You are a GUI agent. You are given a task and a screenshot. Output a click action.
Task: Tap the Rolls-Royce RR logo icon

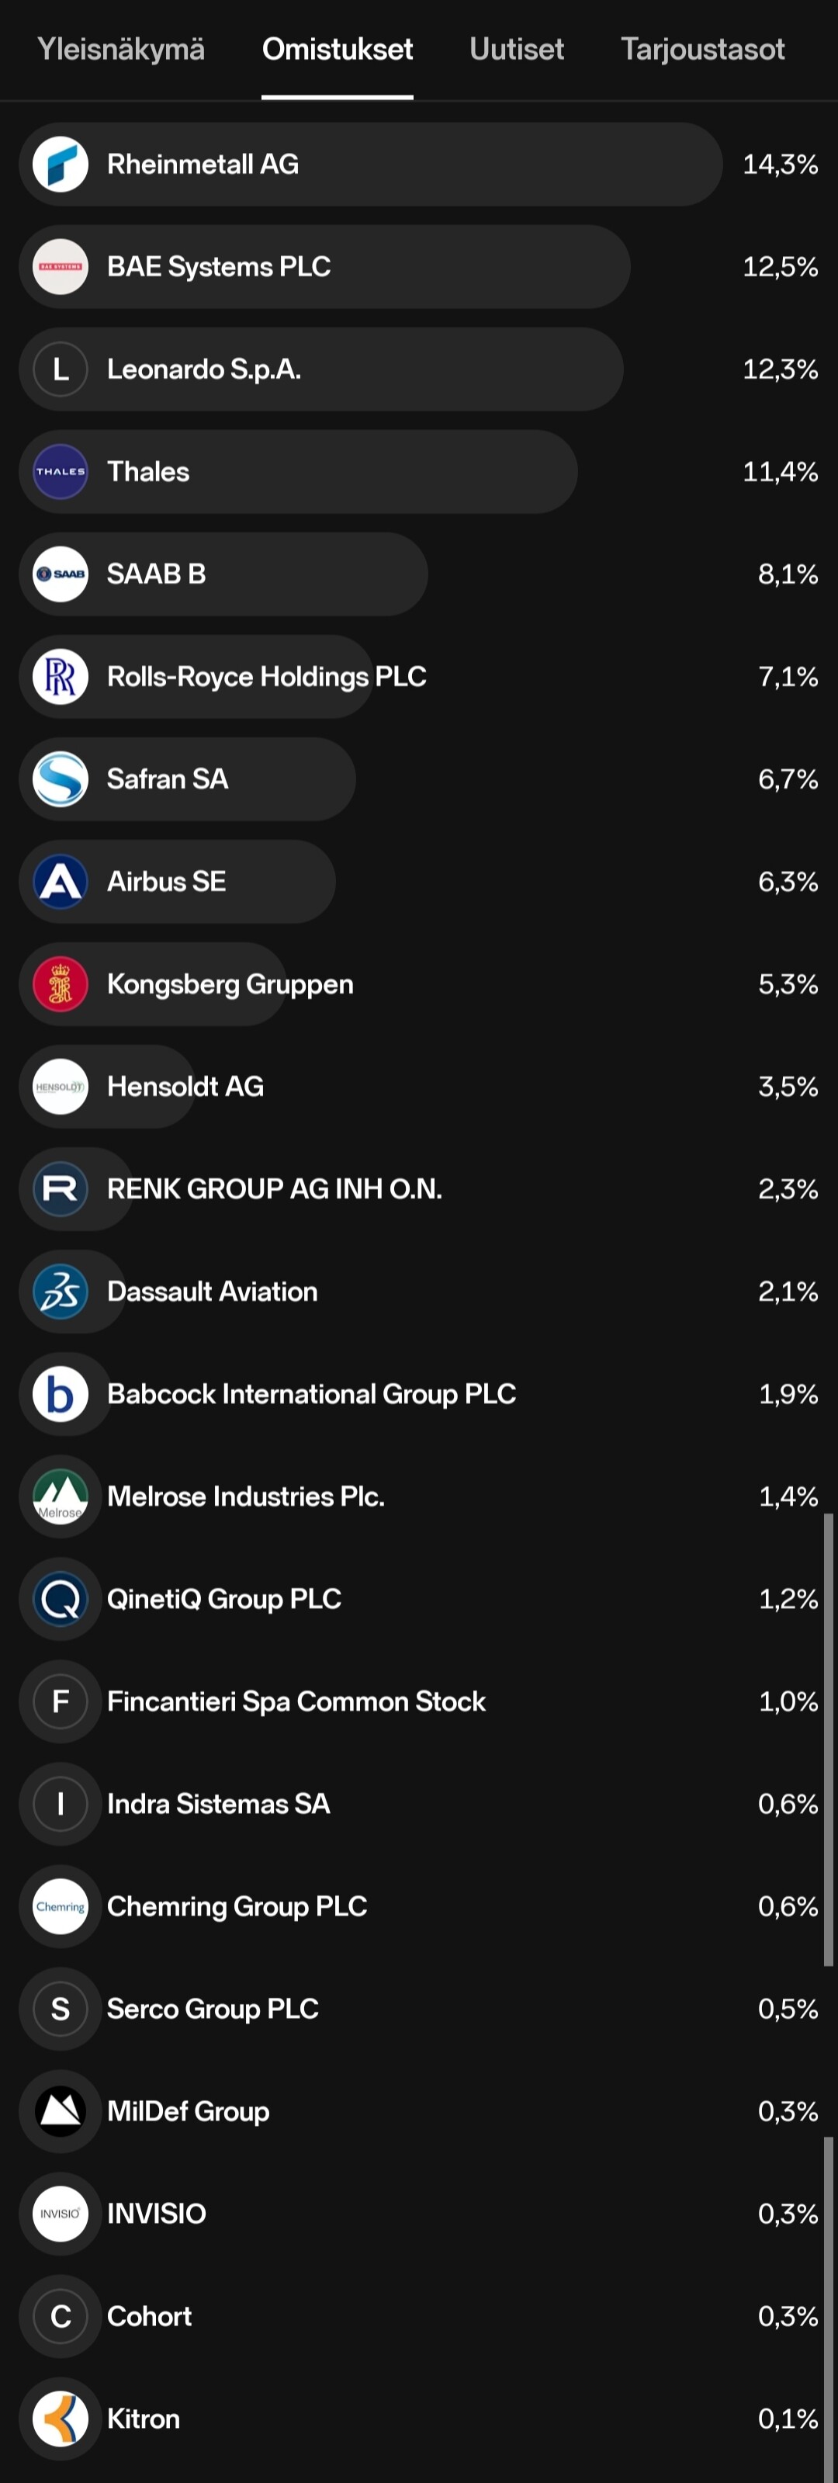(x=61, y=677)
